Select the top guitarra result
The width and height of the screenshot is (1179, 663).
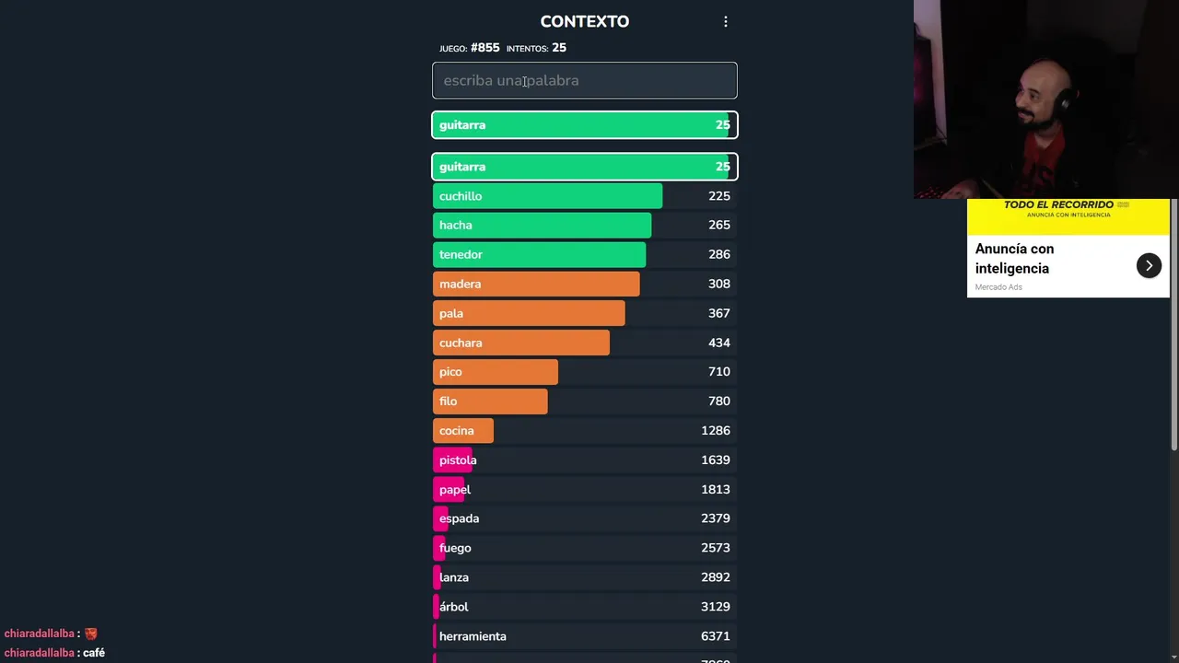[585, 125]
